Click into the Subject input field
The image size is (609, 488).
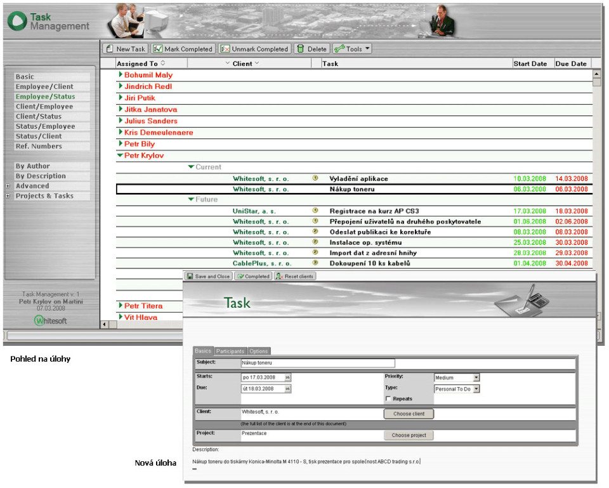tap(317, 364)
